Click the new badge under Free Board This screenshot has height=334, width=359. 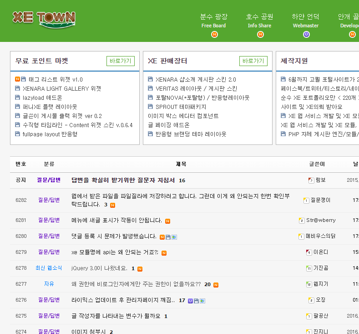(214, 34)
